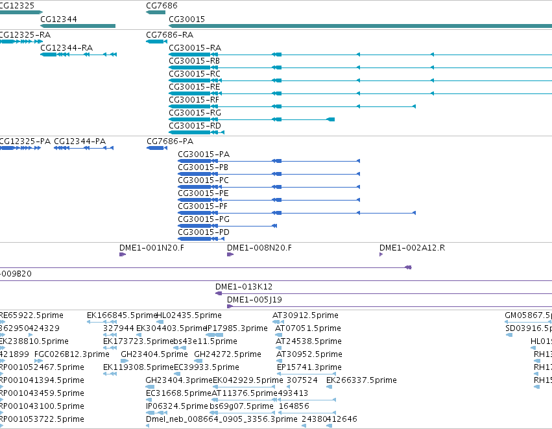The width and height of the screenshot is (552, 429).
Task: Click the AT24538.5prime EST label
Action: [x=309, y=341]
